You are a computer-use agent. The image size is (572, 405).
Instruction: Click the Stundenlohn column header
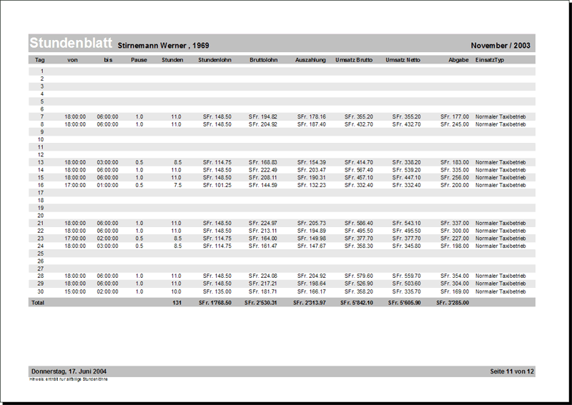[x=215, y=60]
